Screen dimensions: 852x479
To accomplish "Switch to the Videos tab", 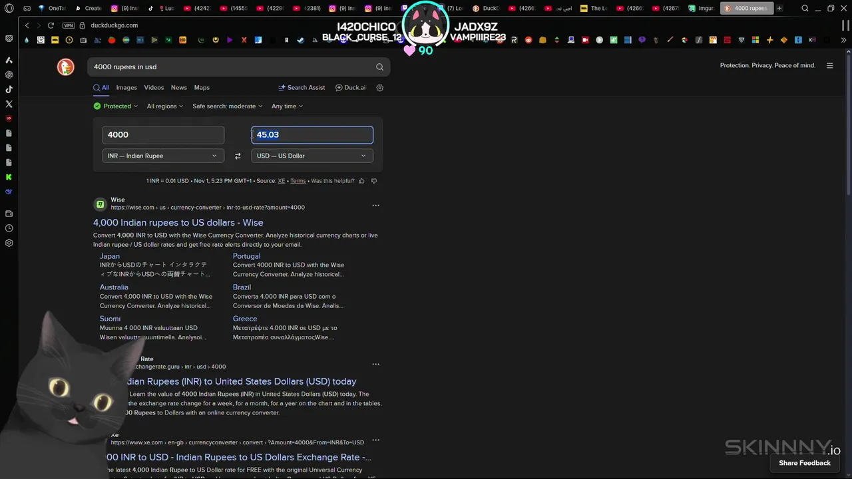I will point(154,88).
